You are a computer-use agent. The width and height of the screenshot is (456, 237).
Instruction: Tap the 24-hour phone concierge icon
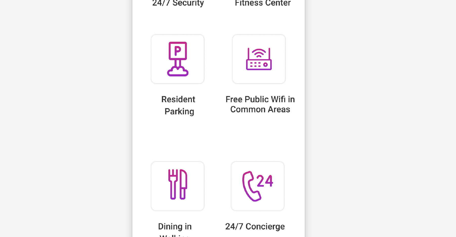point(257,186)
